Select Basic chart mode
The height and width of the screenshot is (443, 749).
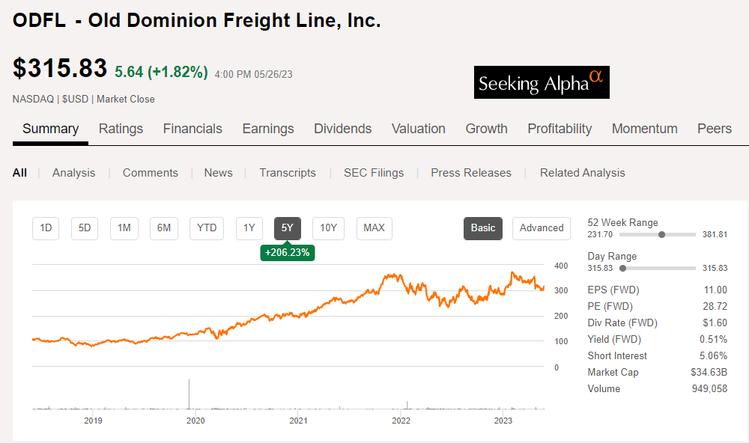point(483,228)
